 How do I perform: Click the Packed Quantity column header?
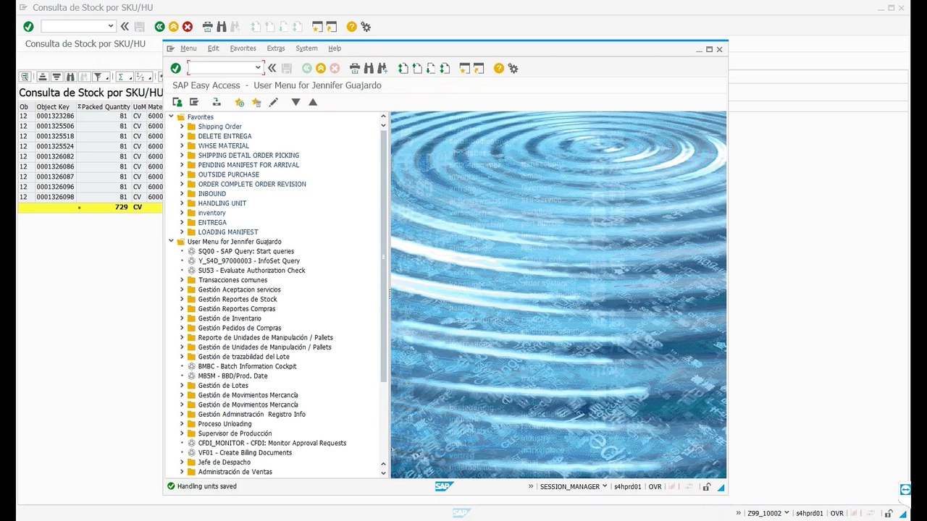click(x=103, y=106)
